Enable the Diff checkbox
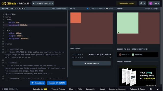 (107, 9)
